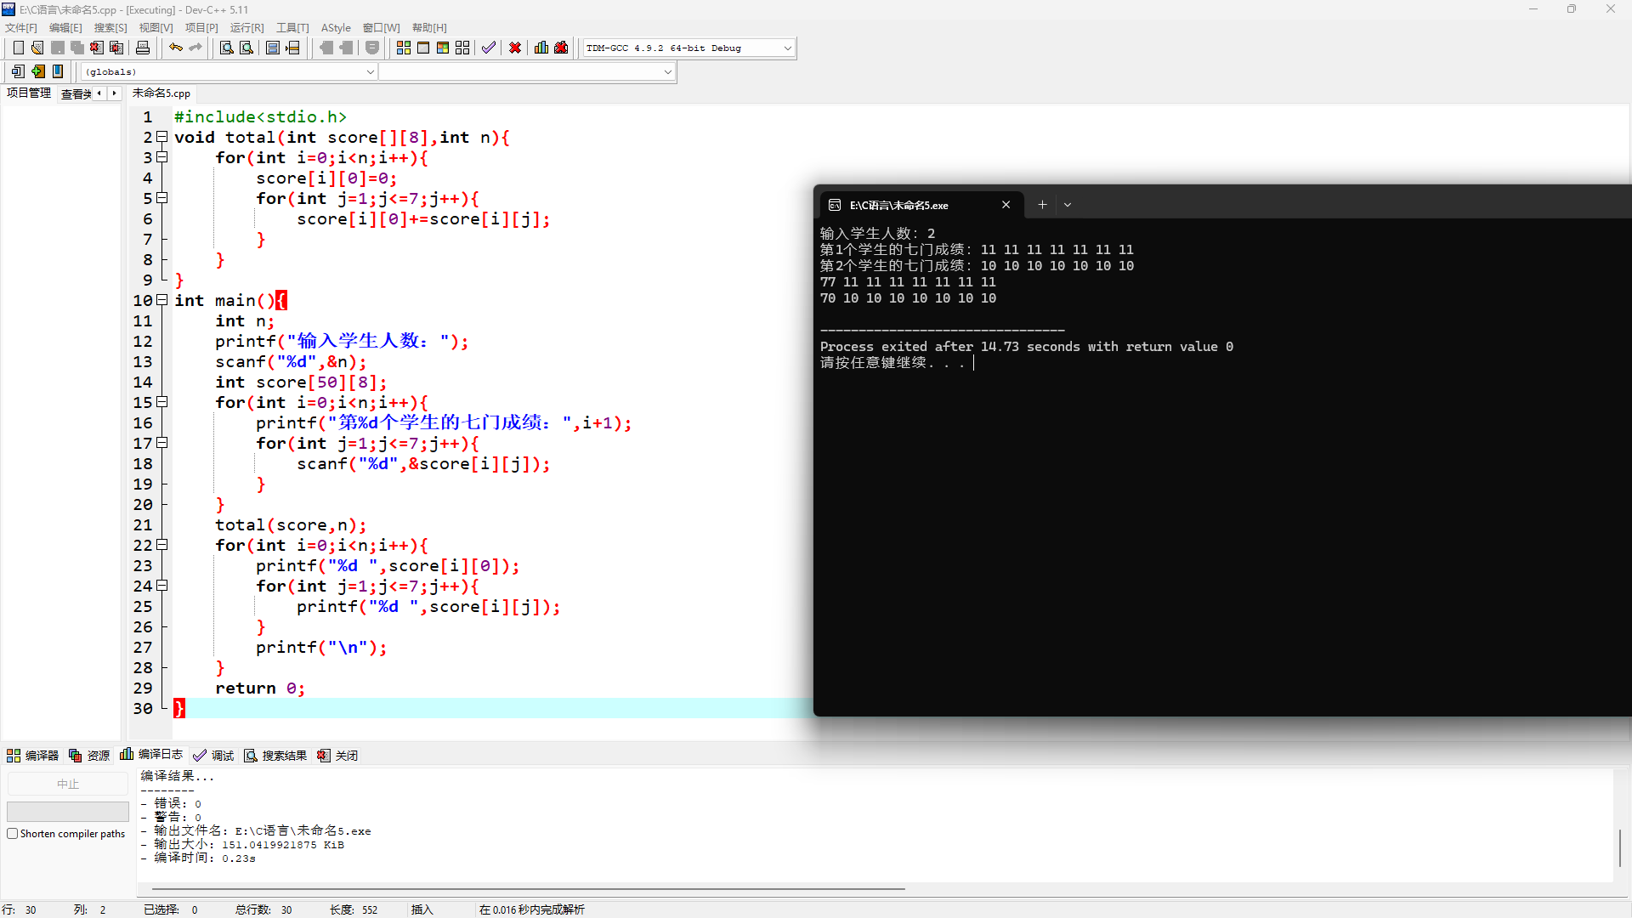Toggle Shorten compiler paths checkbox
Screen dimensions: 1632x918
point(13,834)
